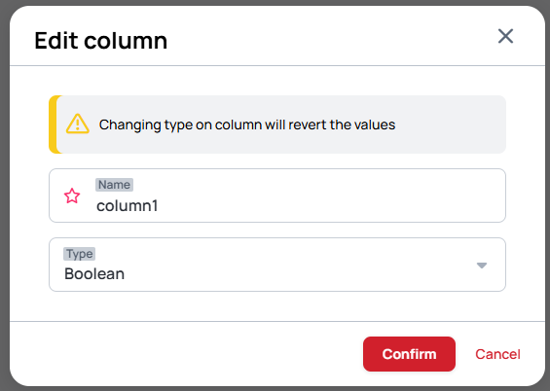Click the Name field label

[x=114, y=185]
